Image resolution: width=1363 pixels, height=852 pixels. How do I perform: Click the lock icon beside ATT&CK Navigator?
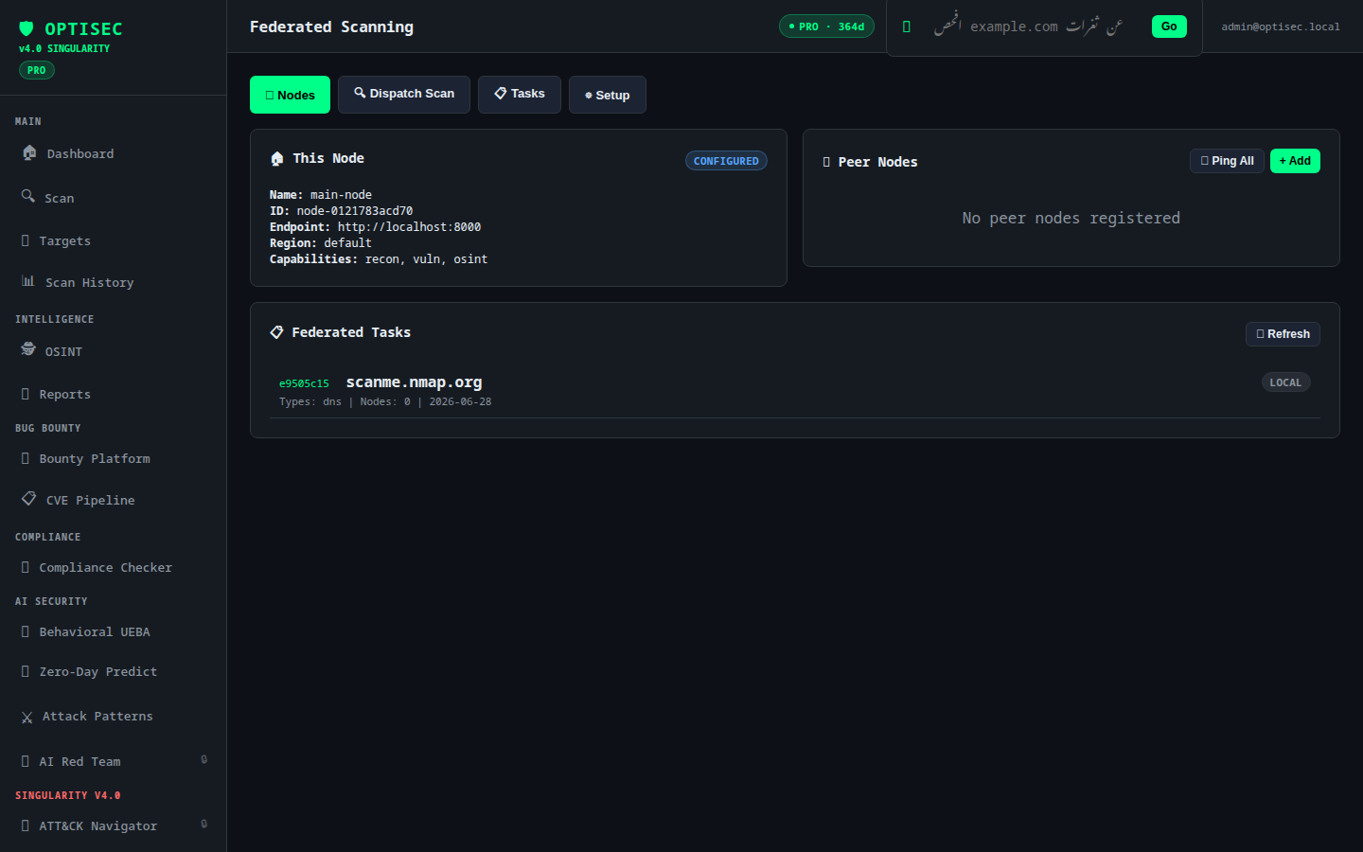coord(204,824)
